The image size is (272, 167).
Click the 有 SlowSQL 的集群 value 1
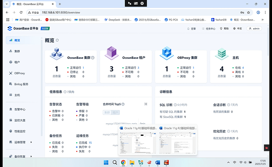[x=185, y=117]
